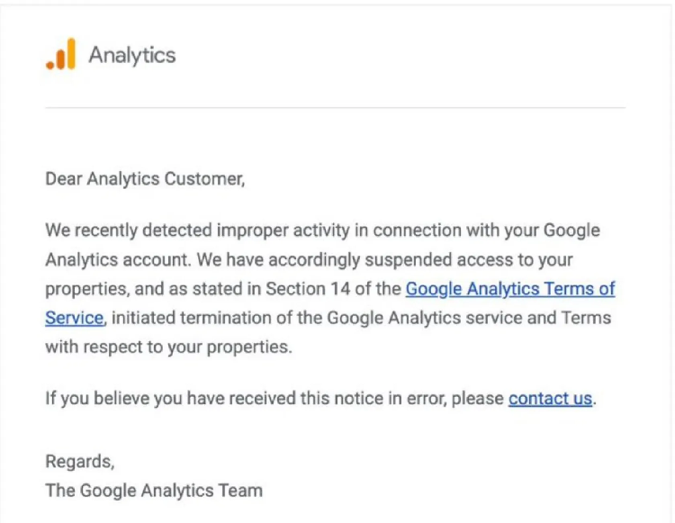Click the line "with respect to your properties."

[169, 347]
